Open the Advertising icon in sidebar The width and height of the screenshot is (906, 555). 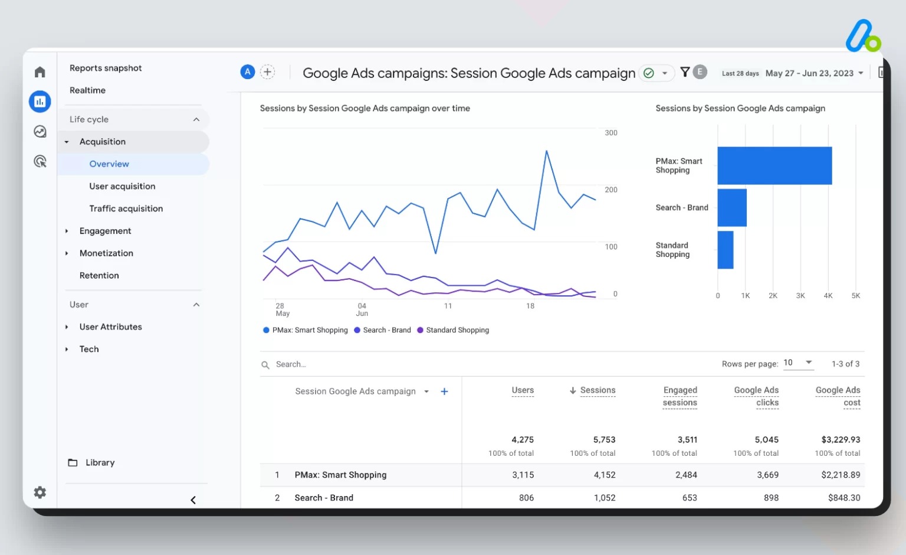point(40,161)
